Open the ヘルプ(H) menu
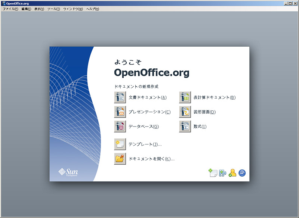The image size is (299, 218). point(93,9)
